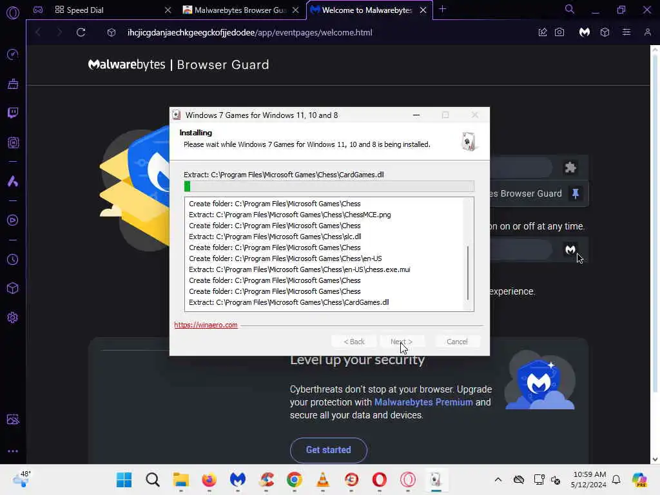Click the Get started button
This screenshot has height=495, width=660.
click(x=328, y=450)
